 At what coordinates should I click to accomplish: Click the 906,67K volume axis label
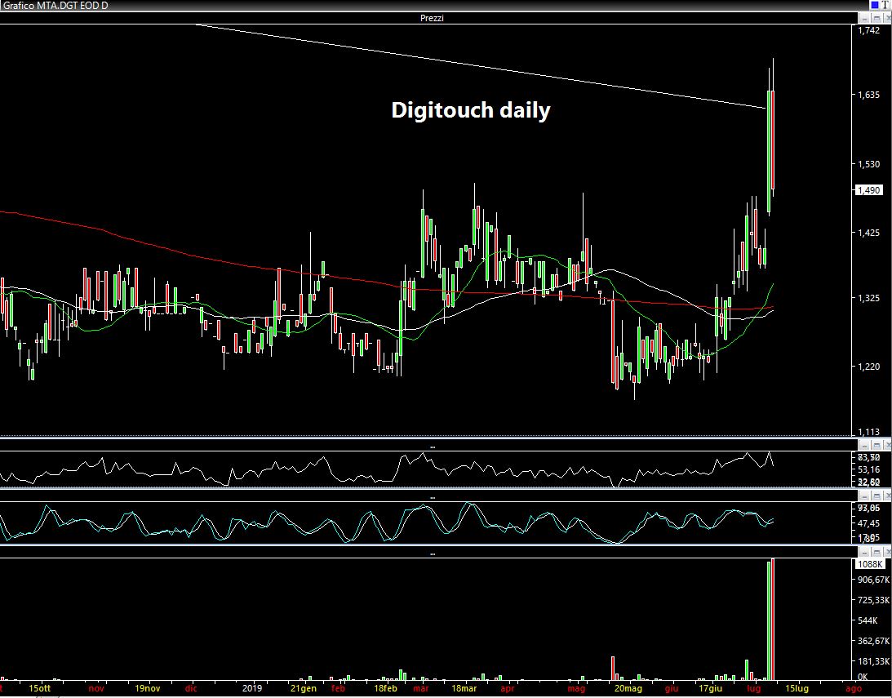[873, 580]
